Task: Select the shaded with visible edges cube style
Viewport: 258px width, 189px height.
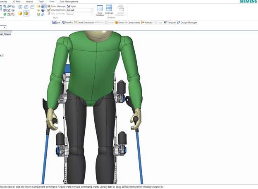Action: (x=26, y=13)
